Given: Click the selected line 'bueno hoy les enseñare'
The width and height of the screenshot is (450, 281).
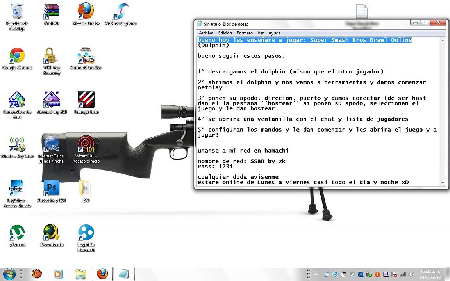Looking at the screenshot, I should (305, 40).
